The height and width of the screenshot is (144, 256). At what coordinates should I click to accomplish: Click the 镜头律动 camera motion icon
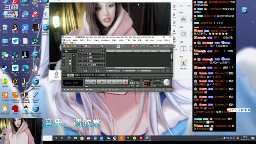[183, 64]
